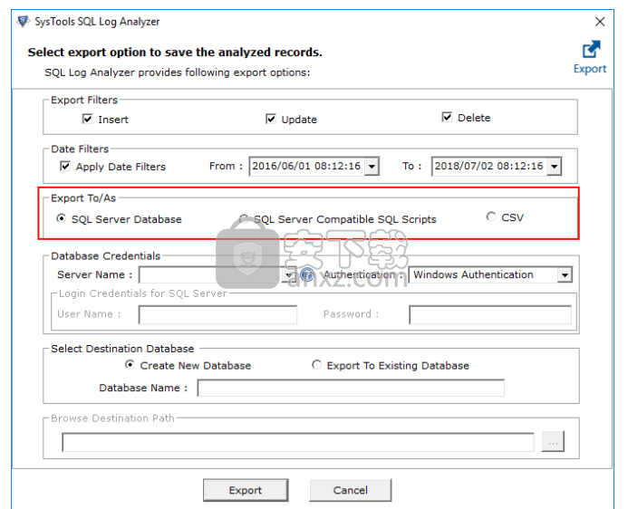Choose Export To Existing Database option
628x509 pixels.
(x=316, y=365)
